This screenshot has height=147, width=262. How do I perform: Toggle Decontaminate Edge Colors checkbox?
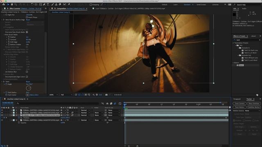(27, 77)
